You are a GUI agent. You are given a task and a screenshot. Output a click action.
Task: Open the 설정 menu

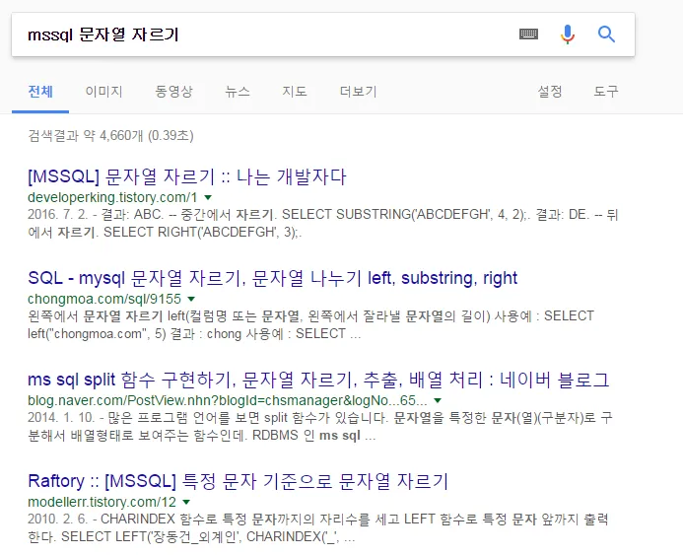[550, 92]
